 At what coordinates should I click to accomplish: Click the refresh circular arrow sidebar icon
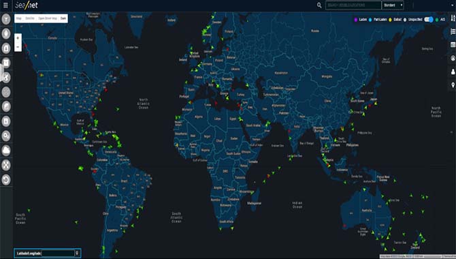[6, 179]
